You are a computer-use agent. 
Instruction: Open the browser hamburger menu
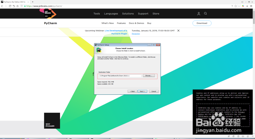pos(251,6)
